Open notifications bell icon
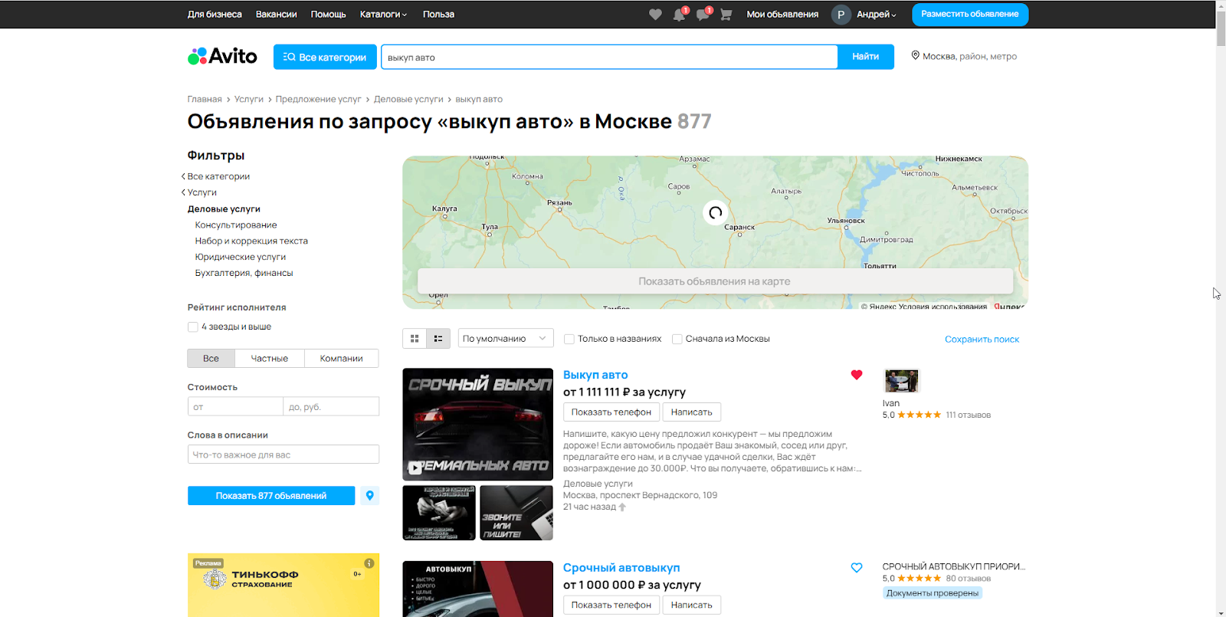This screenshot has width=1226, height=617. 679,15
